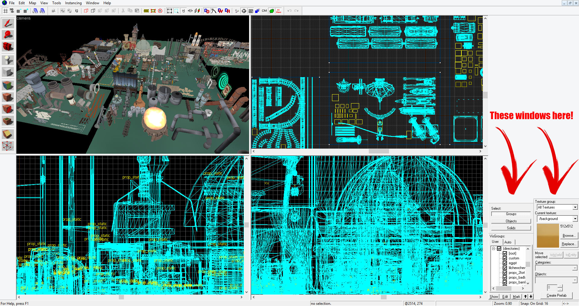Switch to the User VisGroups tab
Screen dimensions: 579x306
point(495,242)
